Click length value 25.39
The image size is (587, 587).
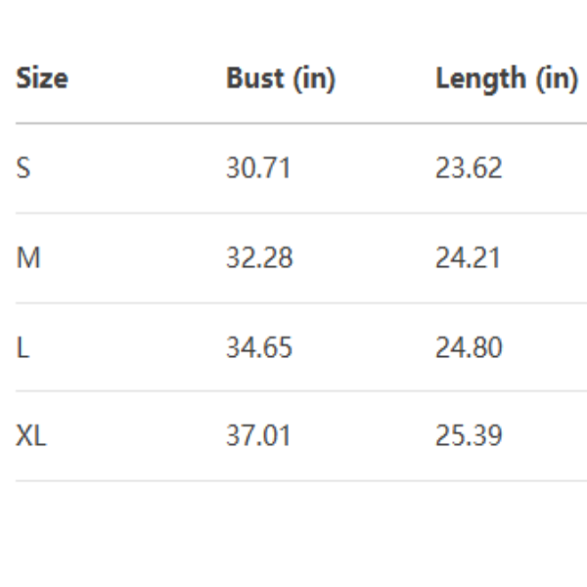point(469,436)
